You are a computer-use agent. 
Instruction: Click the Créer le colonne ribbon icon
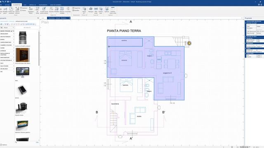17,10
